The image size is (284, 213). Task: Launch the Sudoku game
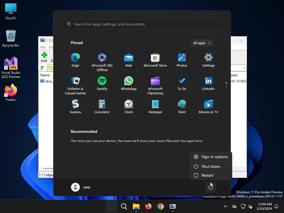point(75,107)
